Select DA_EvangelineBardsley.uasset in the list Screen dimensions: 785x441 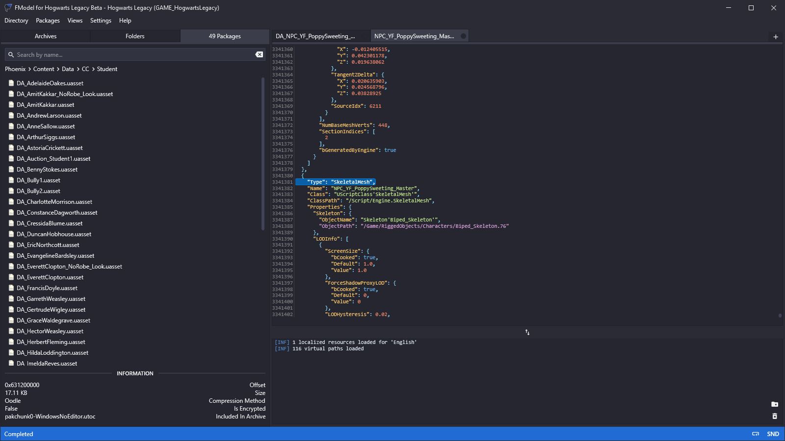tap(55, 256)
